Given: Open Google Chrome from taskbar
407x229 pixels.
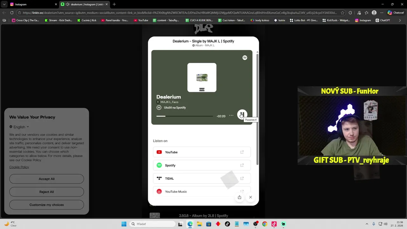Looking at the screenshot, I should point(265,224).
